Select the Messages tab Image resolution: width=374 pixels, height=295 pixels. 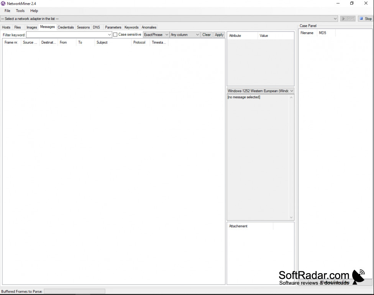pyautogui.click(x=48, y=27)
